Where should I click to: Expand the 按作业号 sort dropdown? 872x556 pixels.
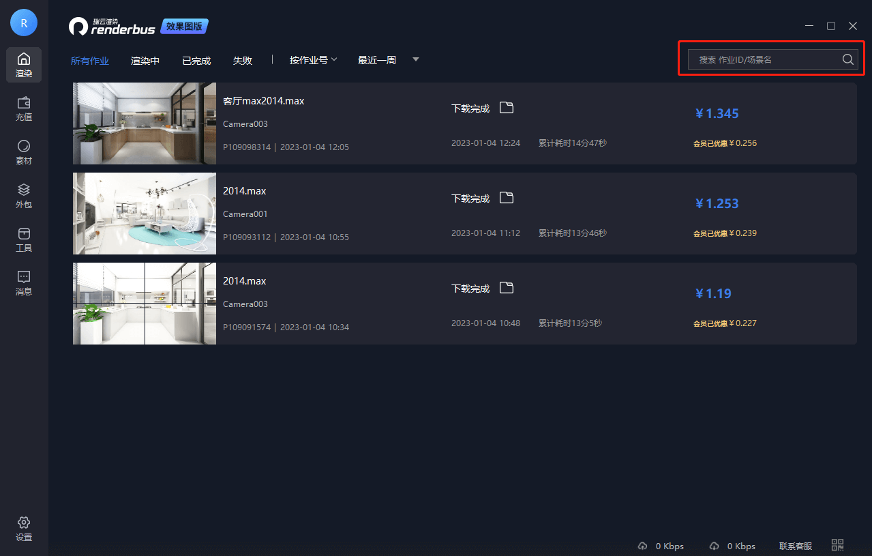click(x=314, y=60)
